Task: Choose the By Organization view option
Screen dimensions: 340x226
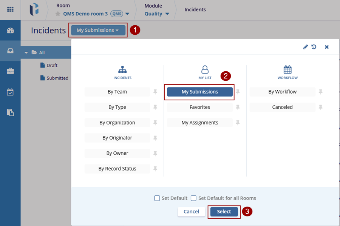Action: tap(117, 123)
